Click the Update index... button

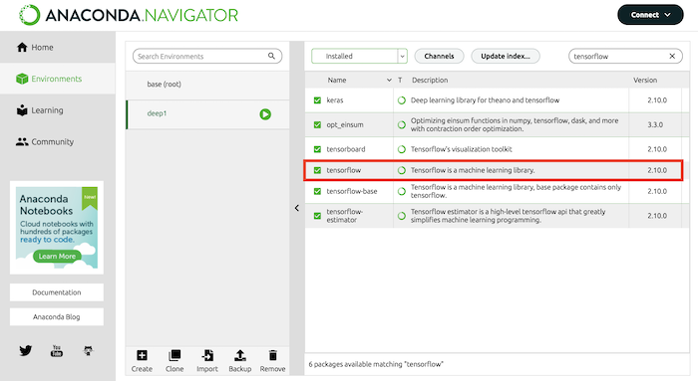[506, 56]
